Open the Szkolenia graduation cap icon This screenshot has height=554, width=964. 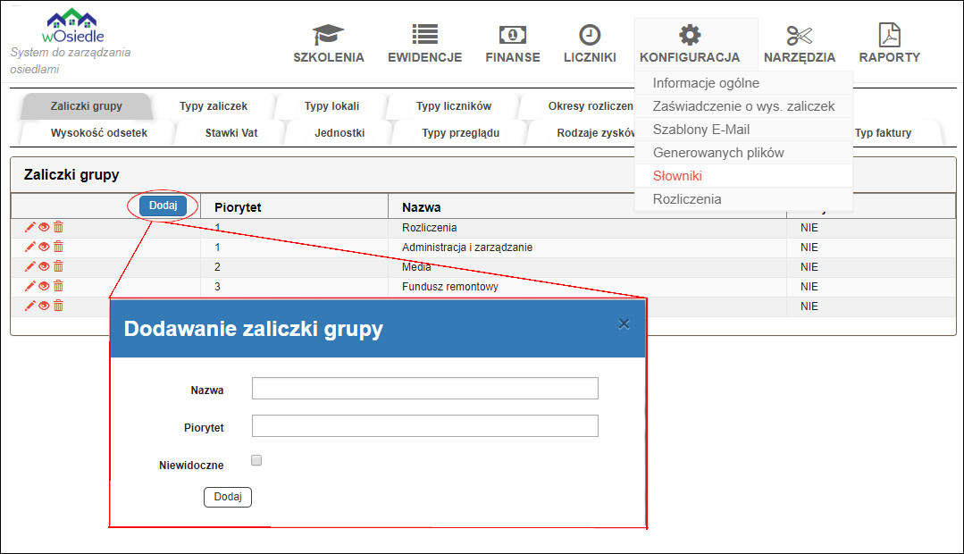point(328,35)
